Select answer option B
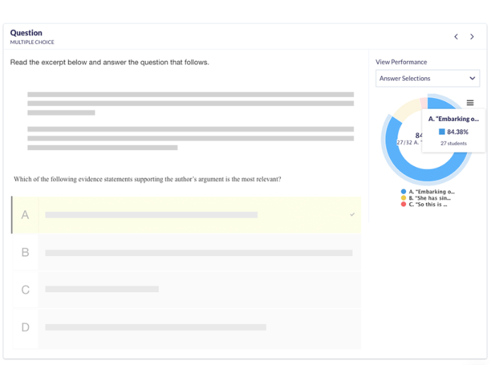 (186, 253)
